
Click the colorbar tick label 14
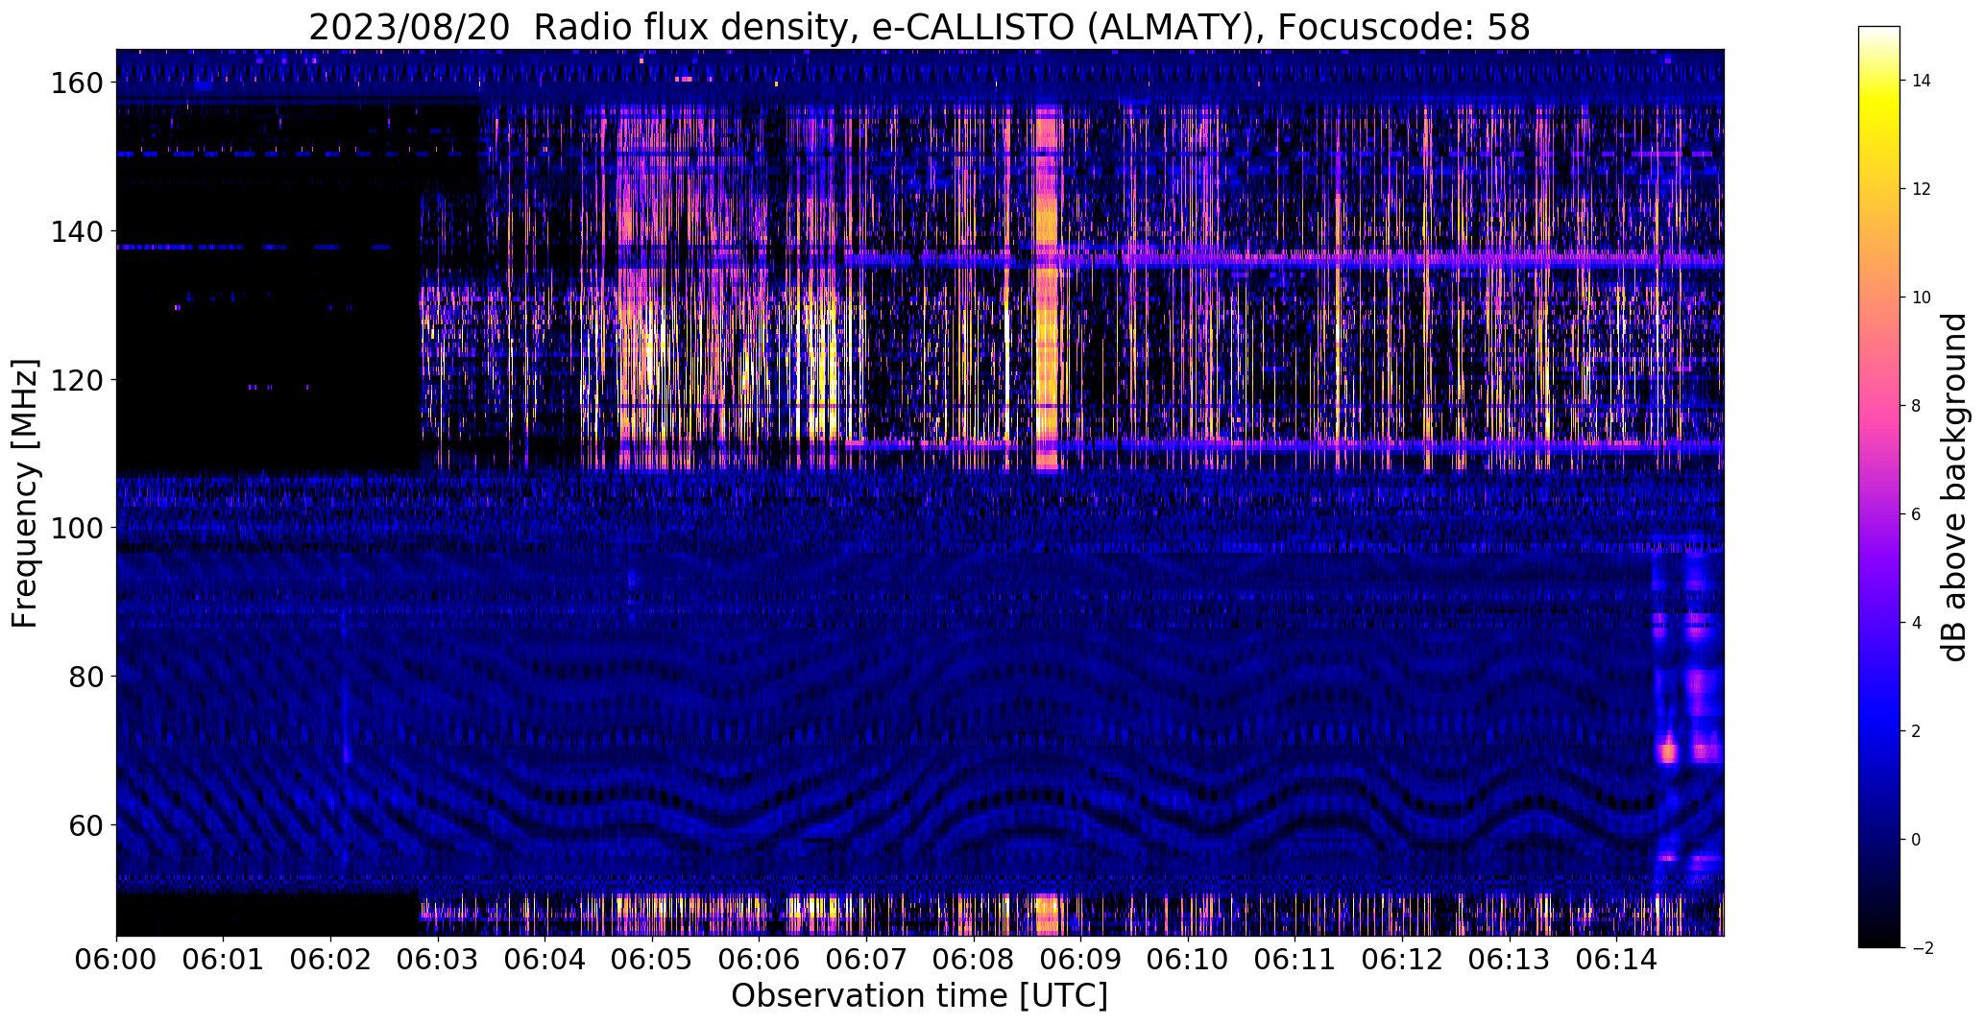coord(1921,81)
